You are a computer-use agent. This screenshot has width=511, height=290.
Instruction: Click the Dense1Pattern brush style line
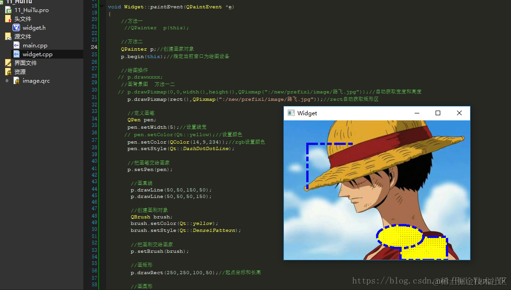[186, 231]
